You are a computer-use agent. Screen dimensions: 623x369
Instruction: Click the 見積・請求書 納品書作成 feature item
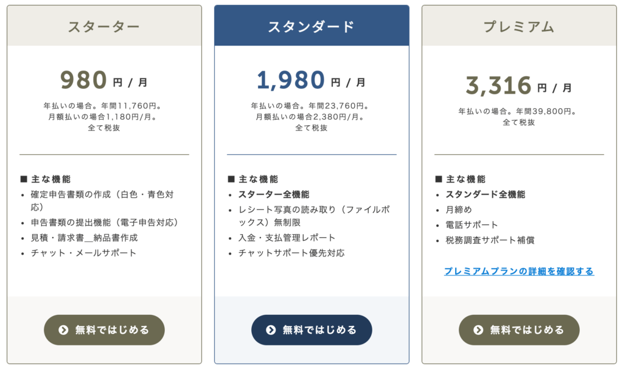(84, 238)
